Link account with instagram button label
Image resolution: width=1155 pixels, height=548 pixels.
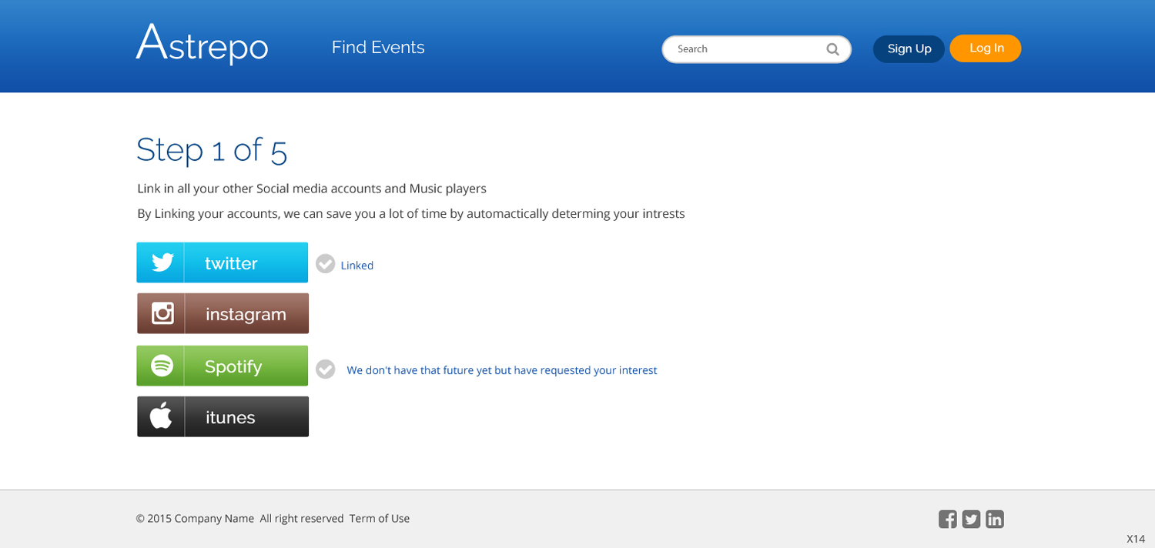246,314
